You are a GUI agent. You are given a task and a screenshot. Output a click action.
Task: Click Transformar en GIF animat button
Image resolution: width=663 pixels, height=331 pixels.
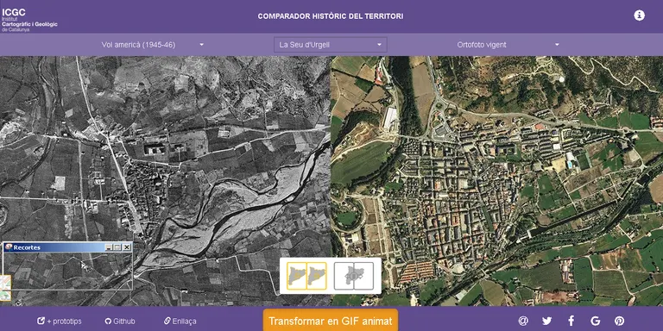[331, 321]
